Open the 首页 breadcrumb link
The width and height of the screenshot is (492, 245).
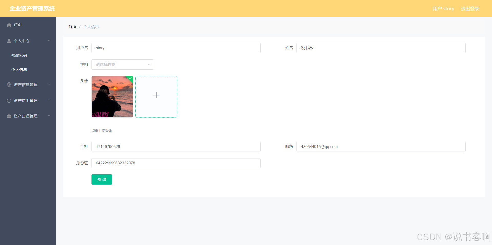point(72,27)
